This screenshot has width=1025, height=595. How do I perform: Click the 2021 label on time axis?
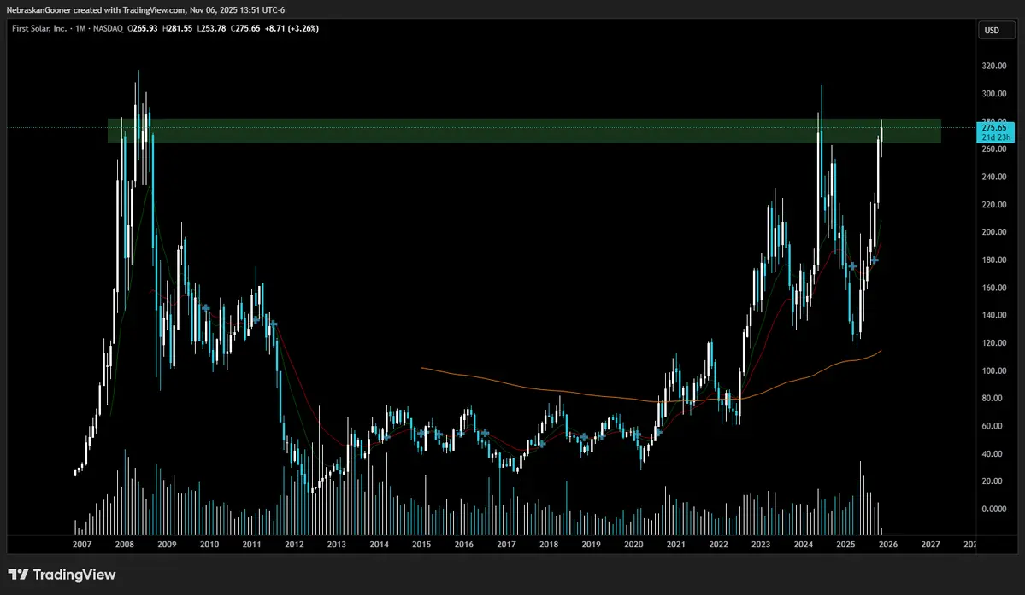coord(676,544)
